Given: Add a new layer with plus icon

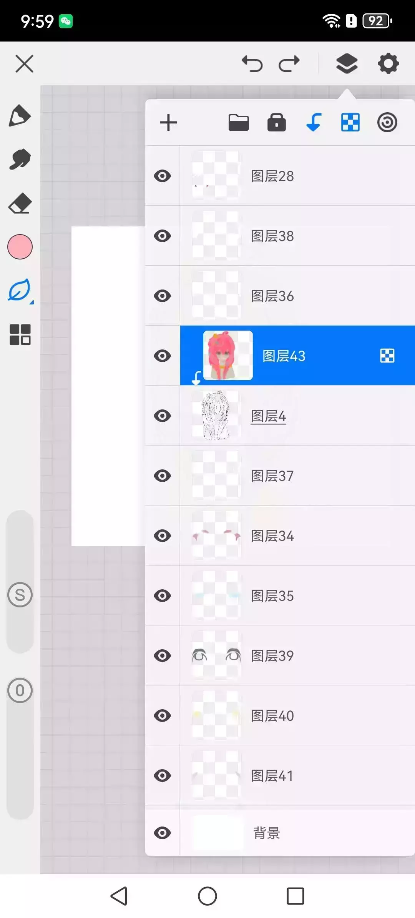Looking at the screenshot, I should (168, 123).
